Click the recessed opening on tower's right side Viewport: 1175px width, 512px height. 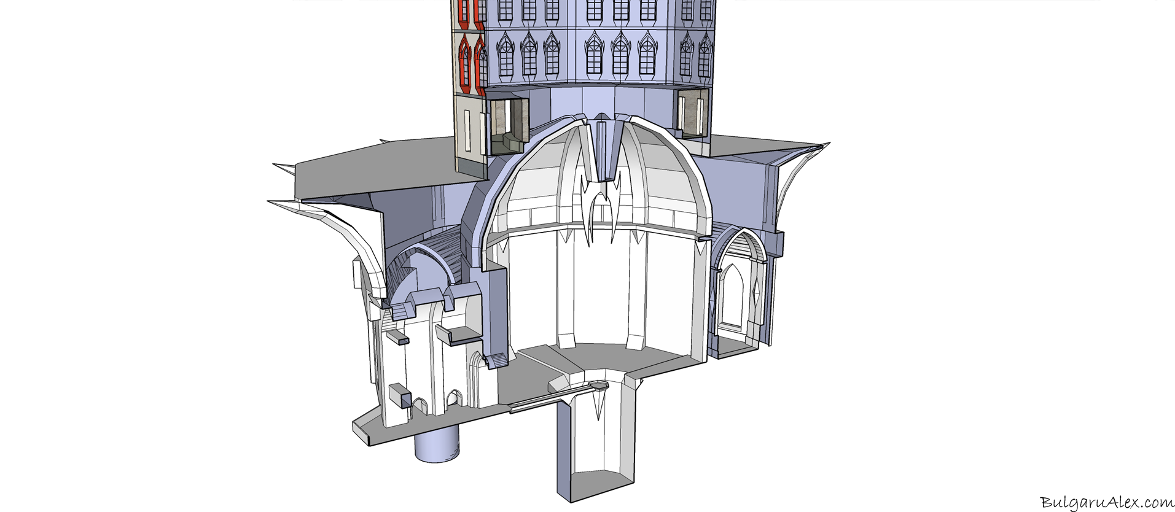pos(692,113)
